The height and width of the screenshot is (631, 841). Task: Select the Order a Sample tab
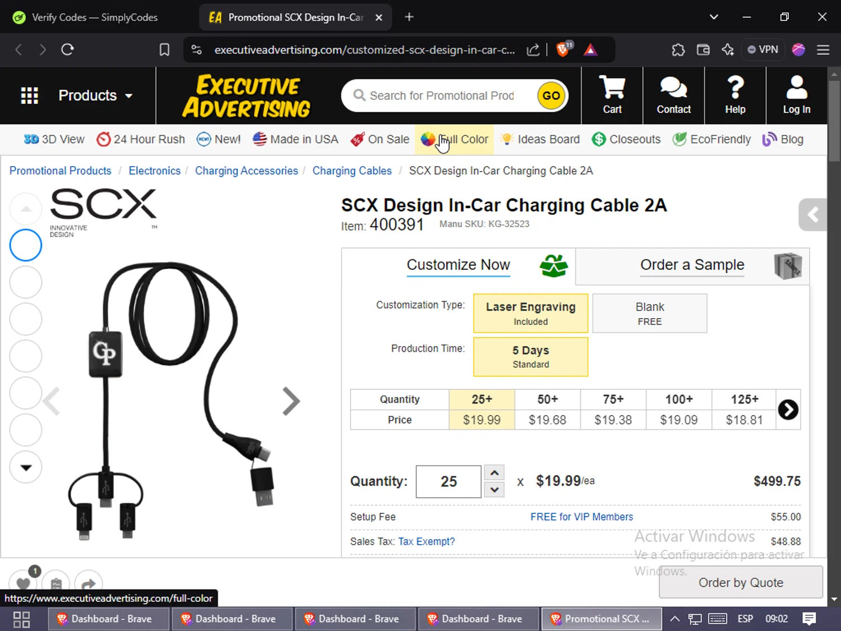coord(692,266)
